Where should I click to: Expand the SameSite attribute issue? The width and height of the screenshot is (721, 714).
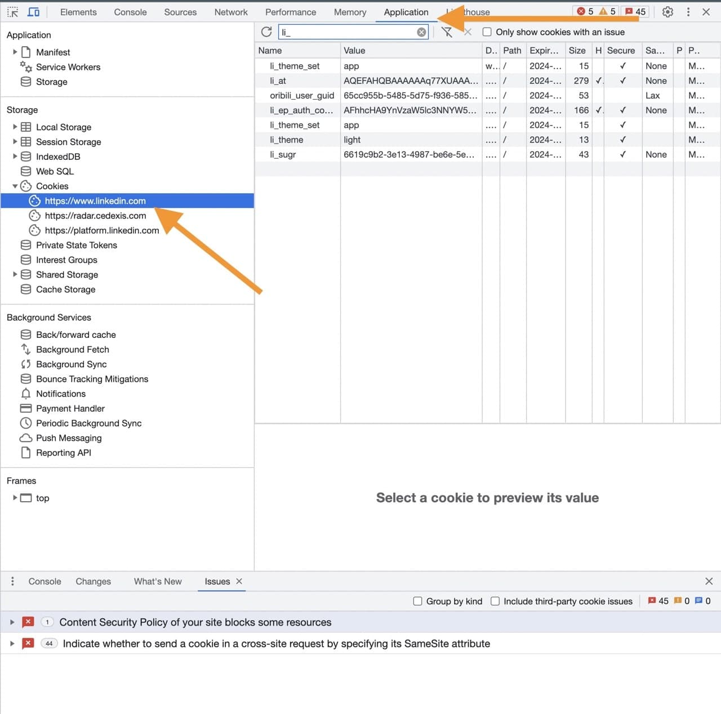[x=12, y=643]
